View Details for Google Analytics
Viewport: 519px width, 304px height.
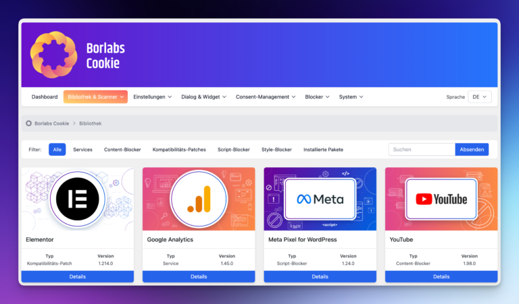pyautogui.click(x=199, y=276)
